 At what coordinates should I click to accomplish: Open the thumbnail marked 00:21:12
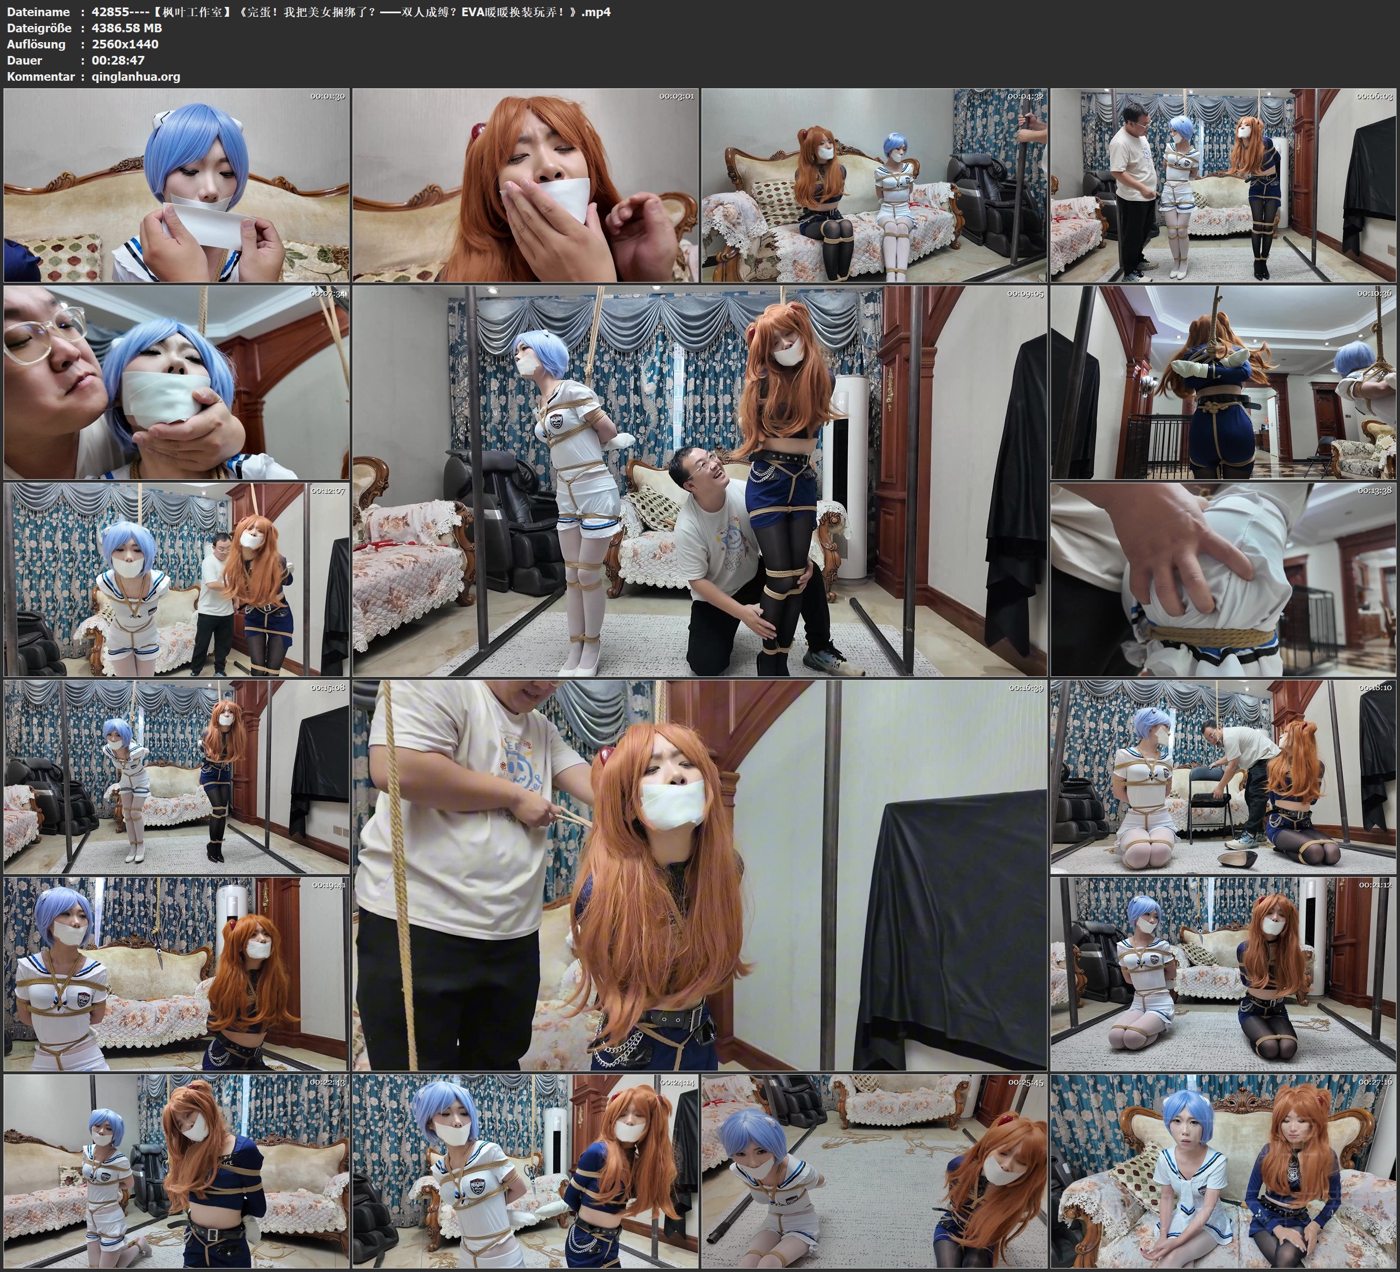pos(1223,974)
